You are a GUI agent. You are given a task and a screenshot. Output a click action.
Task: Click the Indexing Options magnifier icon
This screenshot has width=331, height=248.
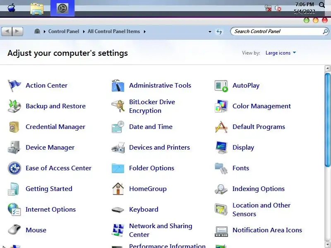(x=221, y=189)
